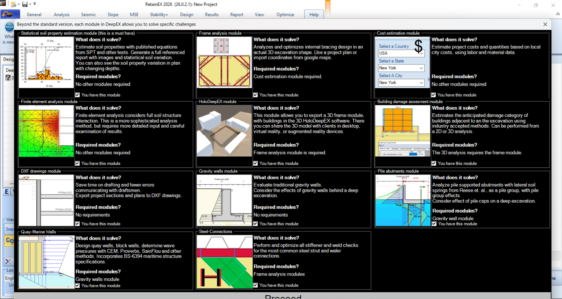Toggle 'You have this module' for Quay-Marine Walls

77,286
